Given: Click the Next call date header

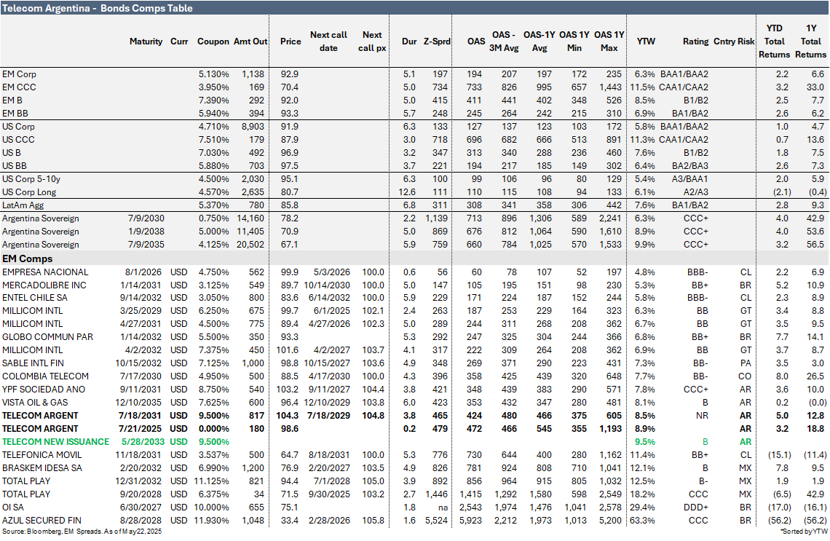Looking at the screenshot, I should coord(328,42).
